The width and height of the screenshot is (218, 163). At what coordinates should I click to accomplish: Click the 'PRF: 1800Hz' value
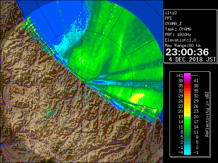coord(178,35)
